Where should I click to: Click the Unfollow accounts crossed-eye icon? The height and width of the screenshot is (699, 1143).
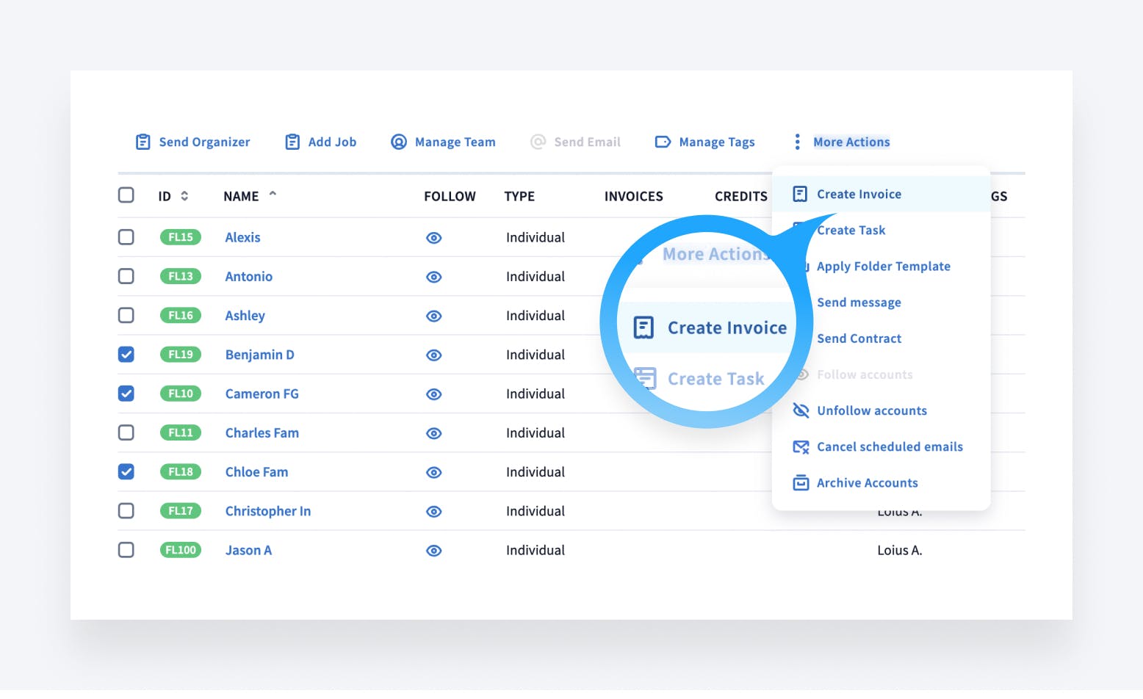801,410
